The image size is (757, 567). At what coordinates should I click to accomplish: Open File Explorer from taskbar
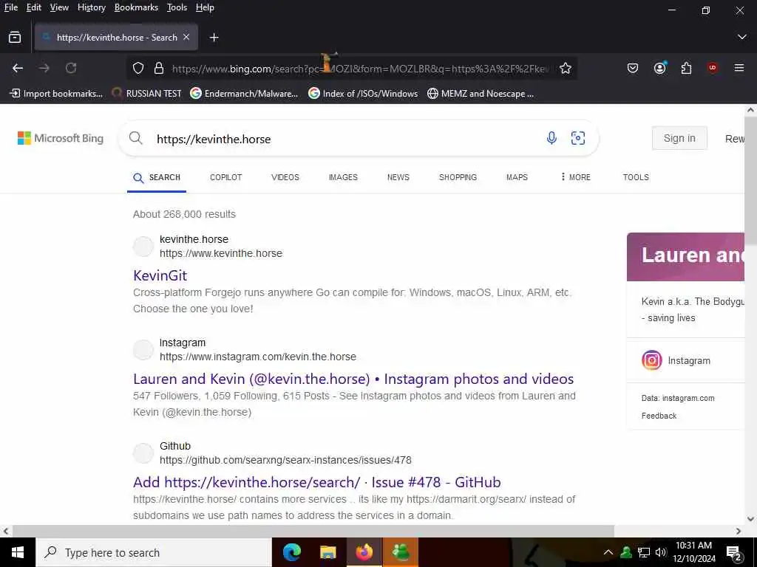[x=327, y=552]
